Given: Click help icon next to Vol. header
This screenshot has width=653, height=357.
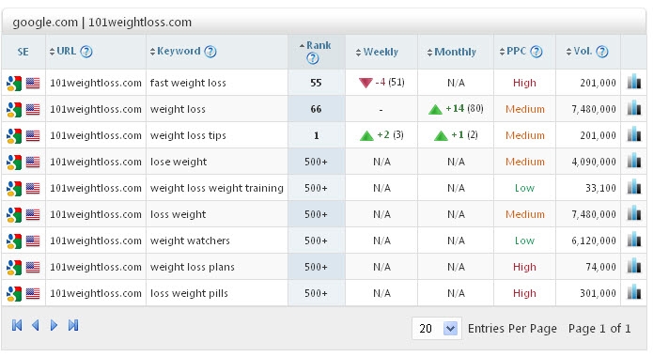Looking at the screenshot, I should click(x=602, y=52).
